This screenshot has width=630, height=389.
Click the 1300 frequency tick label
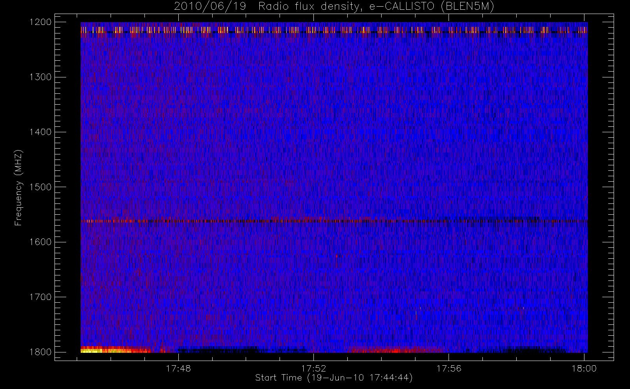coord(40,77)
